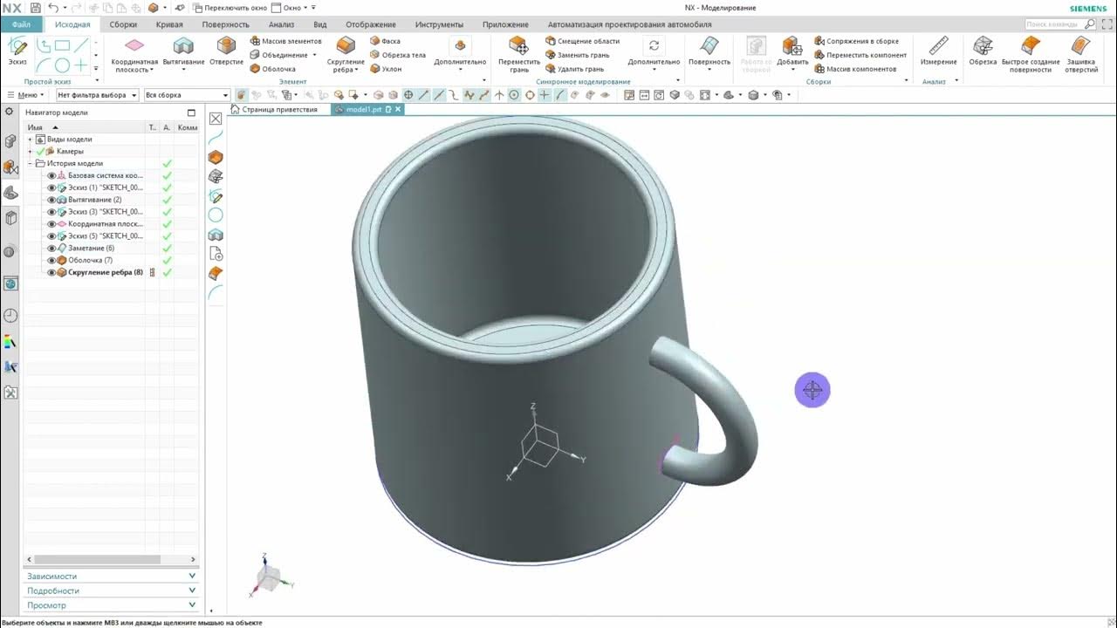The width and height of the screenshot is (1117, 628).
Task: Select Обрезка тела trim body
Action: pos(398,55)
